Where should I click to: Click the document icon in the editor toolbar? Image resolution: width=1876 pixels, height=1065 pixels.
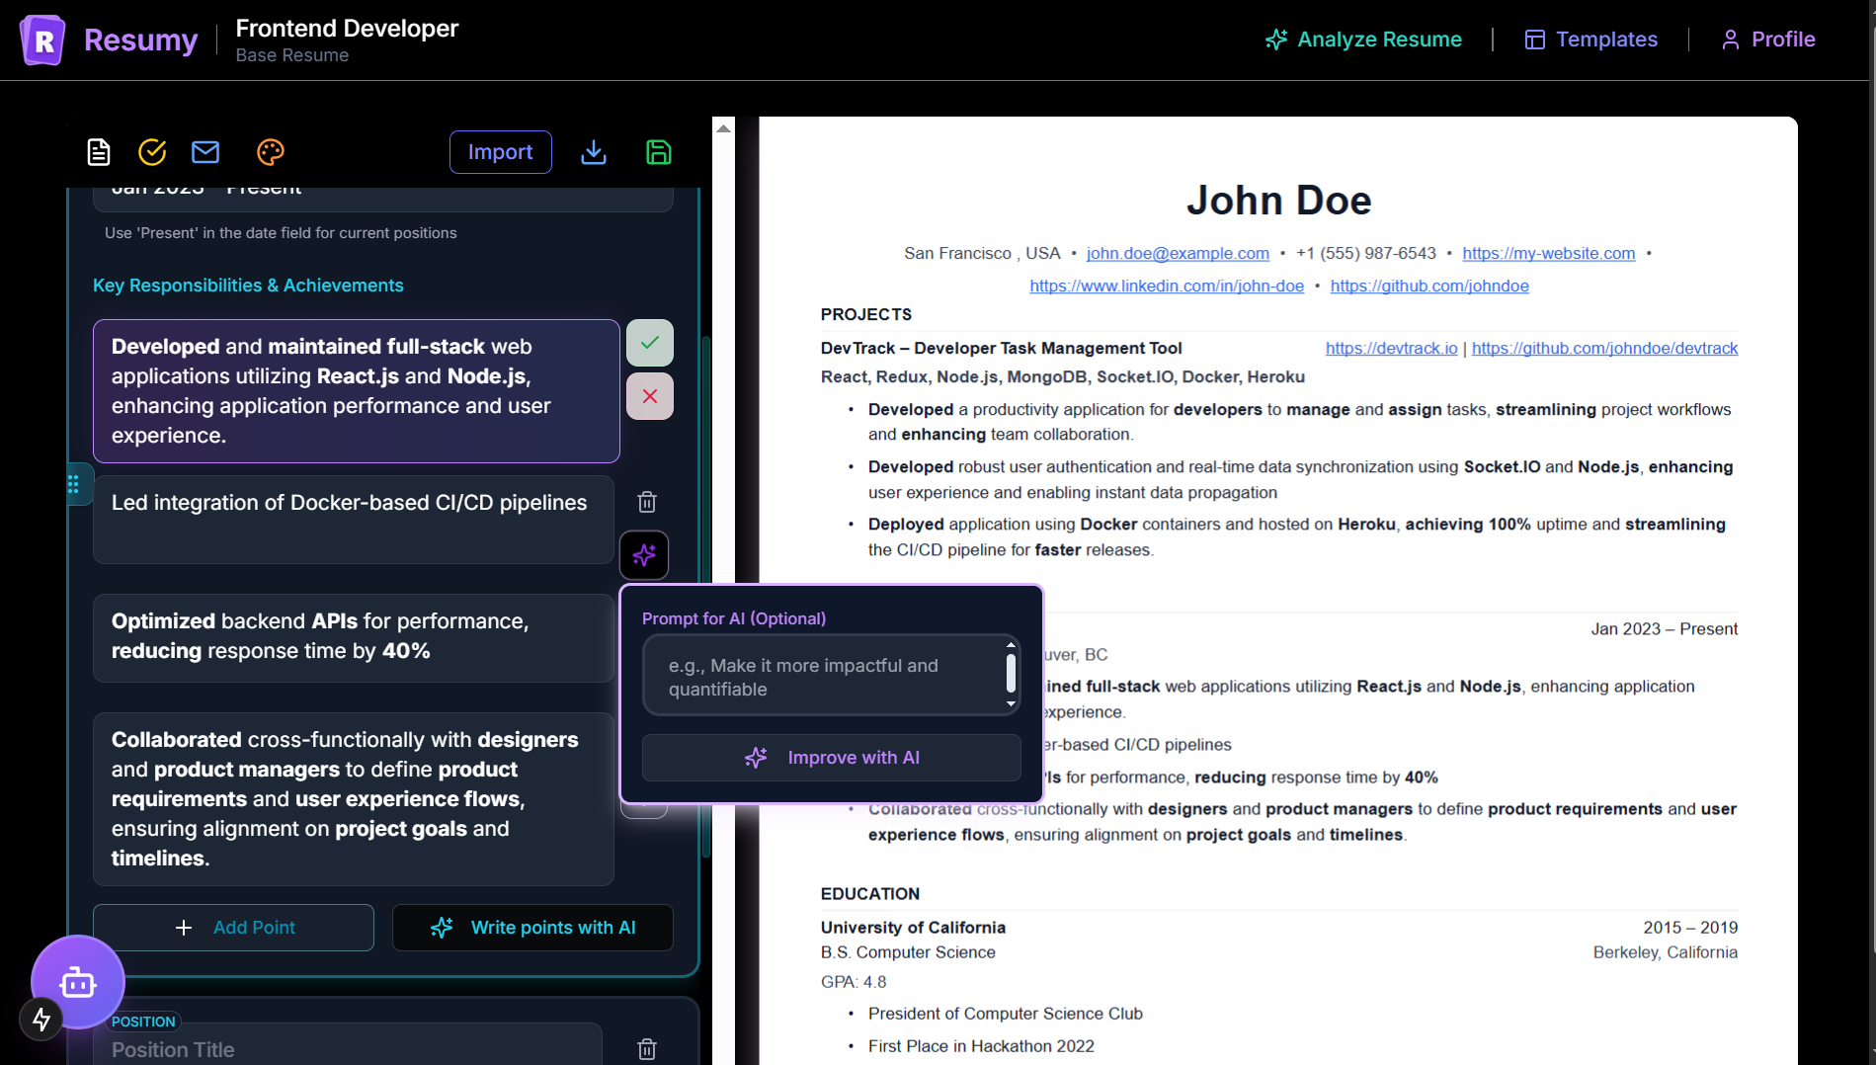[99, 152]
